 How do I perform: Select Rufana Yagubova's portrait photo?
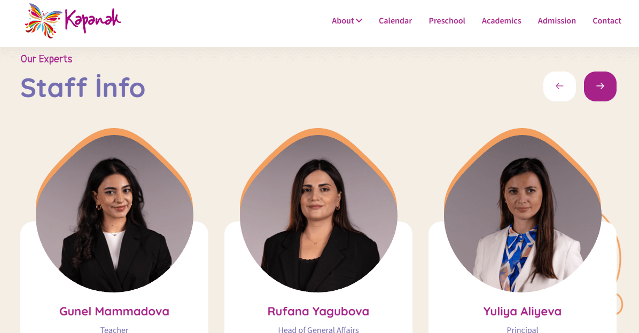[318, 213]
